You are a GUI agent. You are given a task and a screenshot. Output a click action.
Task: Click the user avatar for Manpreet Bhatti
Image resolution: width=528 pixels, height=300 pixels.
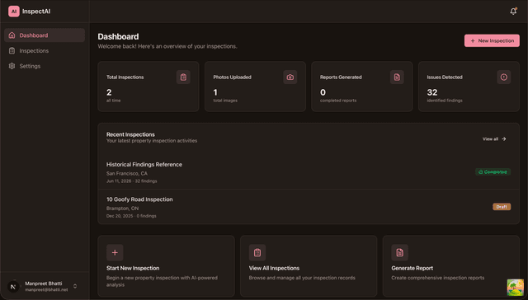tap(13, 287)
